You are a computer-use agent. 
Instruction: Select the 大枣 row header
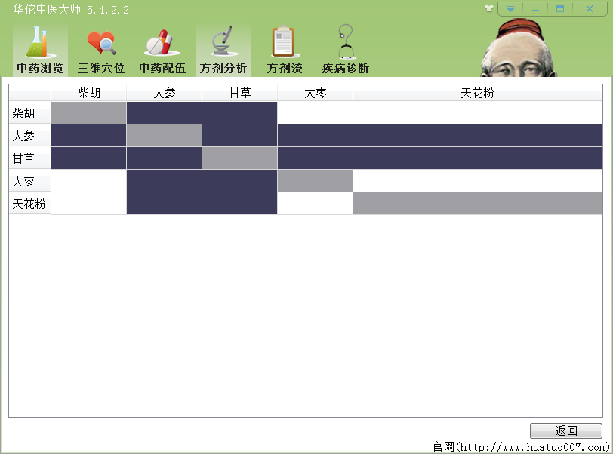[30, 181]
